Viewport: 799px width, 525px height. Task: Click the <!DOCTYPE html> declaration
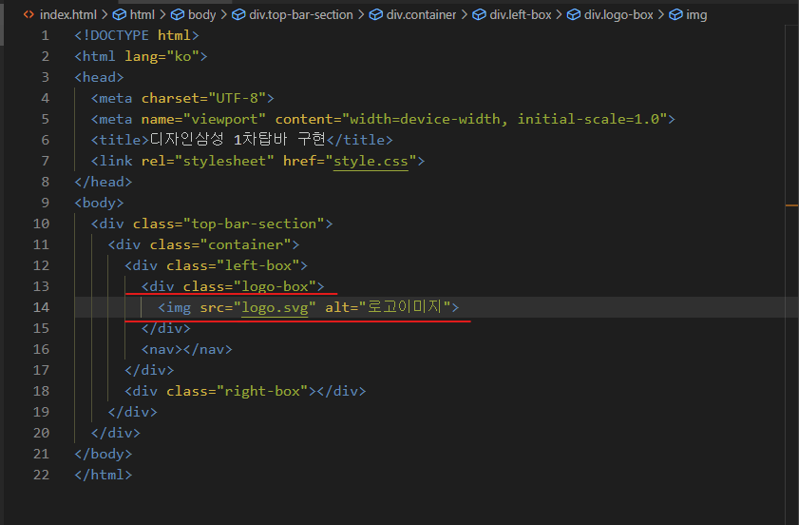click(137, 36)
